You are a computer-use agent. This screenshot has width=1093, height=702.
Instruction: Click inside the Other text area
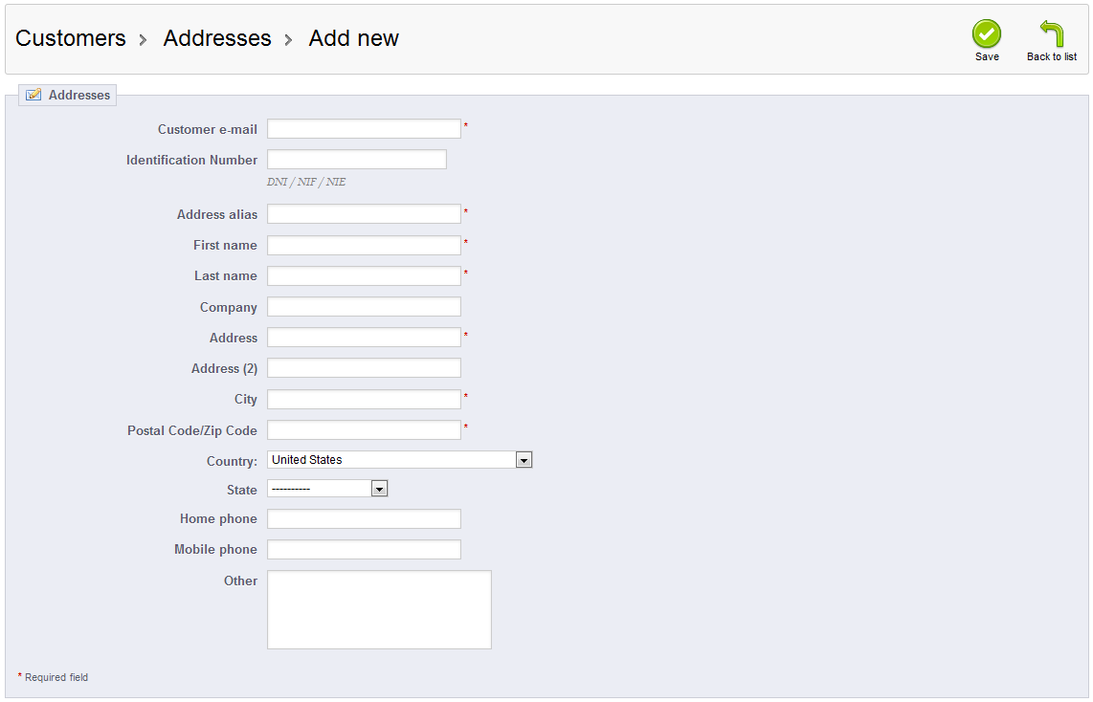[379, 609]
